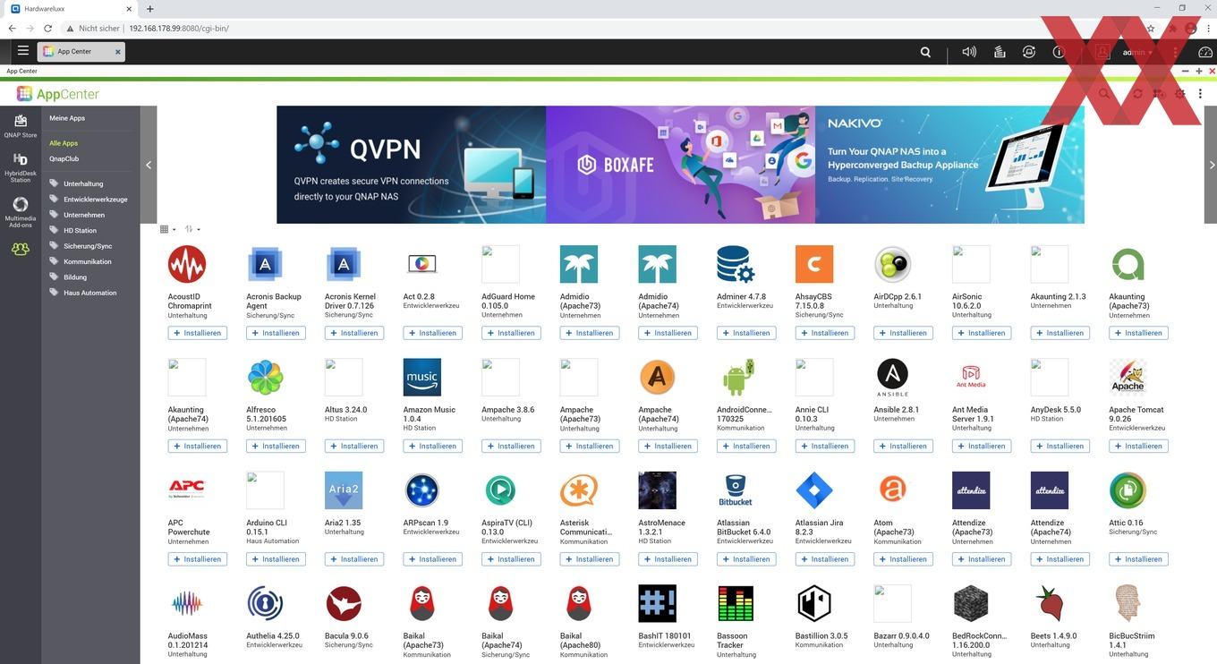
Task: Filter by Unterhaltung category
Action: click(x=83, y=183)
